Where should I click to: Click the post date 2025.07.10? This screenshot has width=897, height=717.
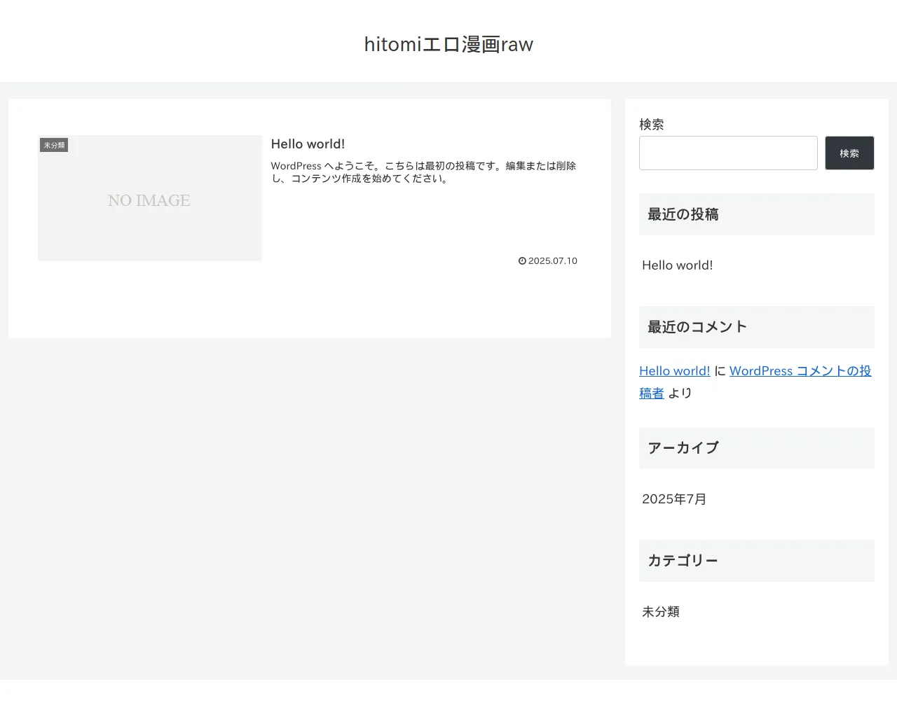(552, 261)
